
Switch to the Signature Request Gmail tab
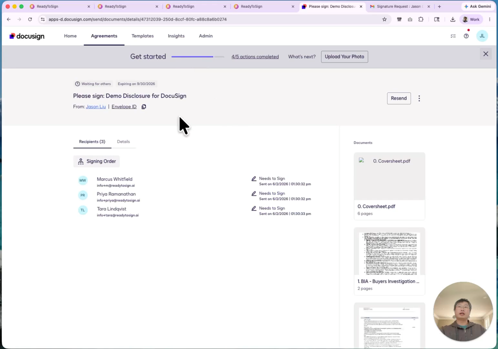[400, 6]
